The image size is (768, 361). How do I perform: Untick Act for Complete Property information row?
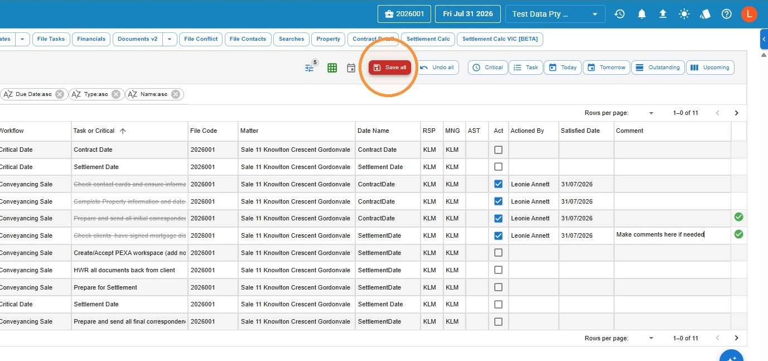point(499,201)
